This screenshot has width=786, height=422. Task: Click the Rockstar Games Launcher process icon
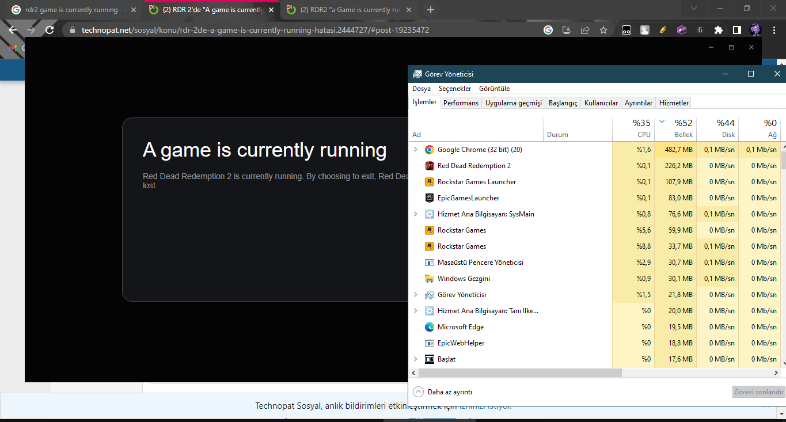tap(429, 182)
